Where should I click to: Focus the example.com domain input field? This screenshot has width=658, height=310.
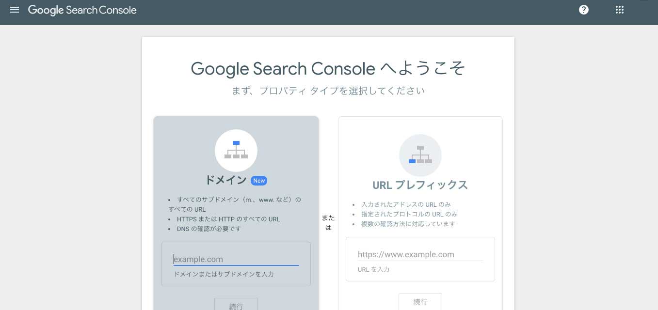tap(236, 259)
